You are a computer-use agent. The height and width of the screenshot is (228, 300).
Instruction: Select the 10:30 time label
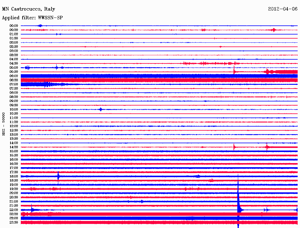(x=14, y=114)
